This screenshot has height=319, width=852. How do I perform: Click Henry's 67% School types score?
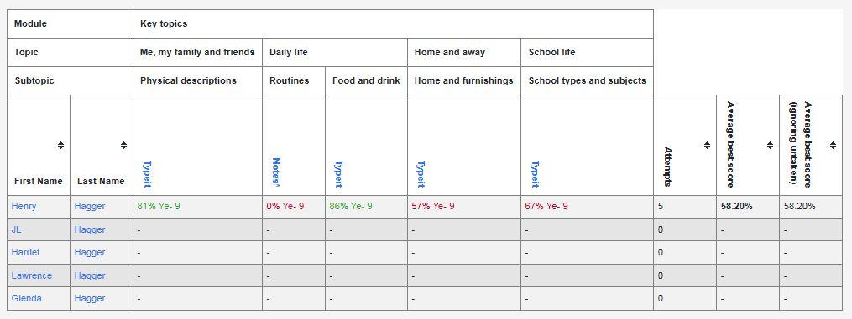click(546, 206)
